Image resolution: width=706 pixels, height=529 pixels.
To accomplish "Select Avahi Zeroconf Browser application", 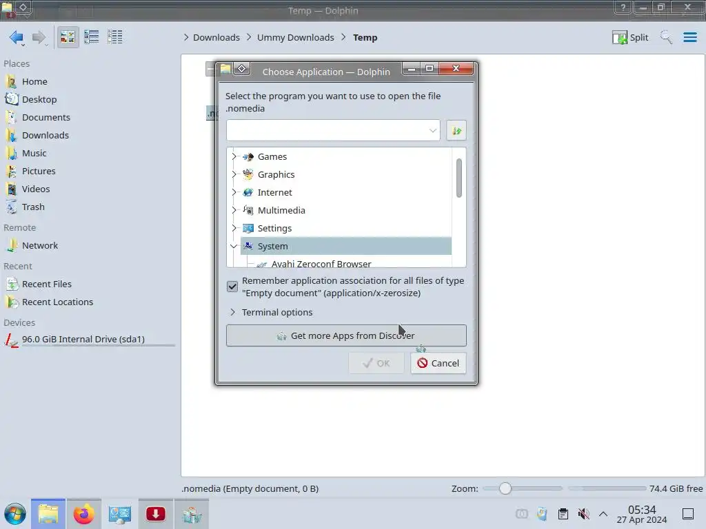I will (x=321, y=262).
